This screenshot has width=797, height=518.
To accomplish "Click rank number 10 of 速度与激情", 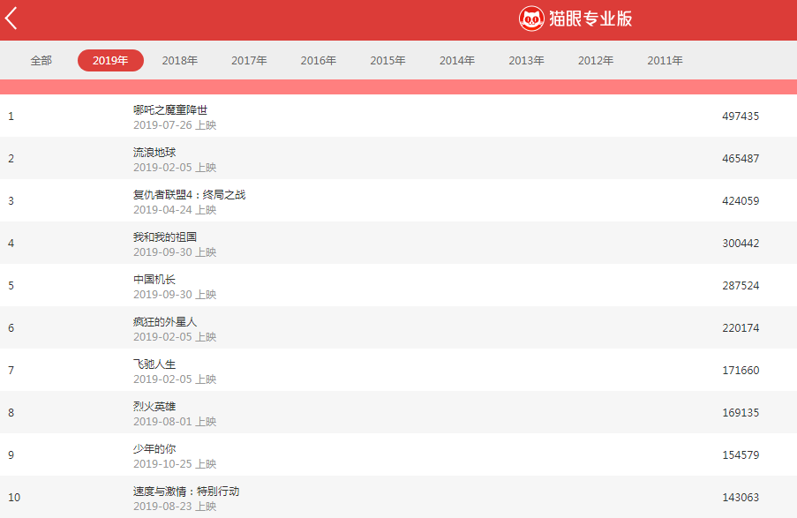I will coord(14,497).
